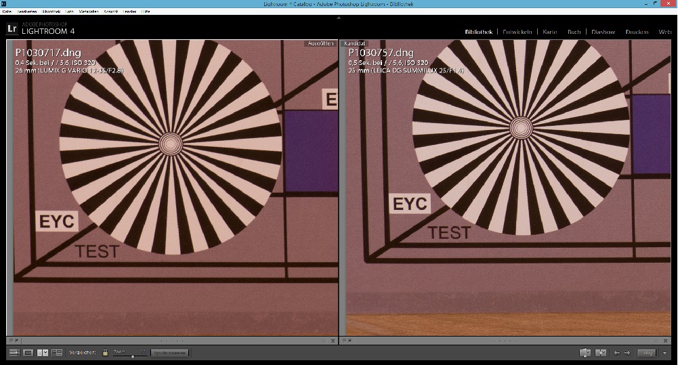This screenshot has height=365, width=678.
Task: Switch to the Karte module
Action: (550, 32)
